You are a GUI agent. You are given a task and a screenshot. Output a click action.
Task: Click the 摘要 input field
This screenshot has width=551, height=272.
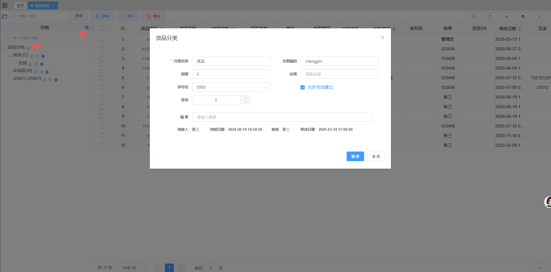[282, 117]
